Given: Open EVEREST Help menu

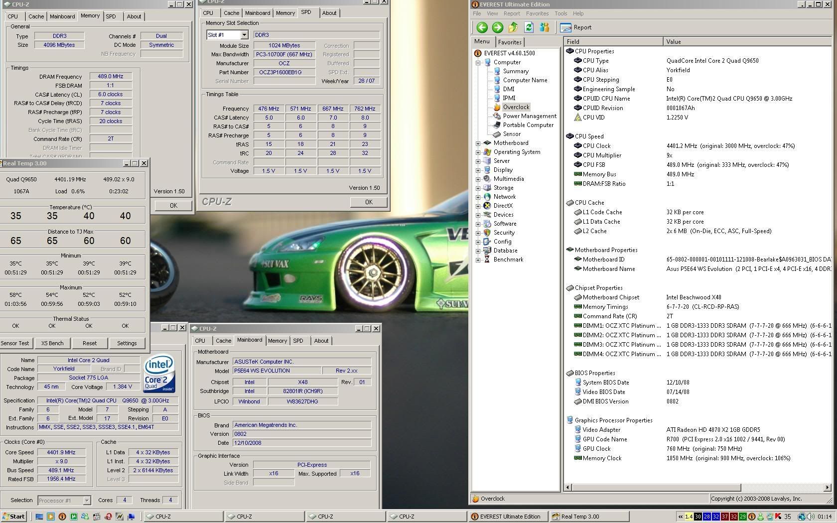Looking at the screenshot, I should coord(578,13).
